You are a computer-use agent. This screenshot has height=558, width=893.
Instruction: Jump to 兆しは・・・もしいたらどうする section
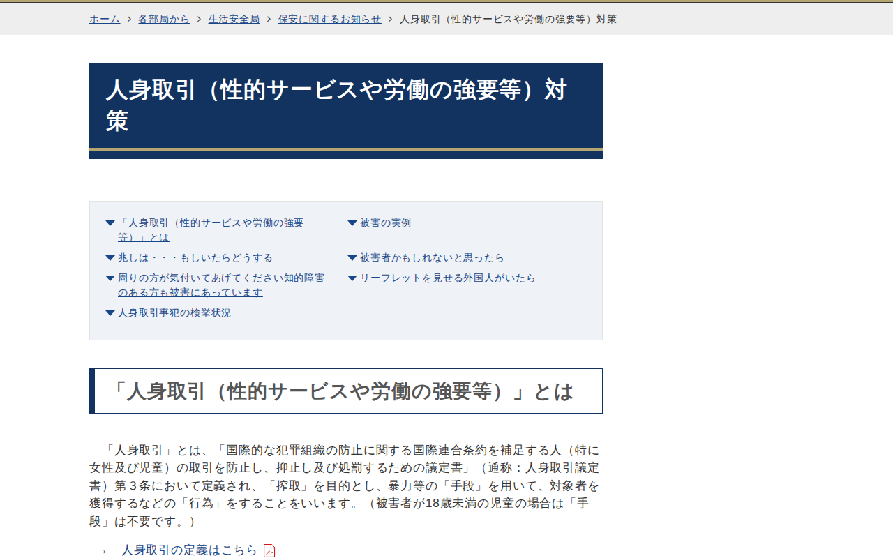pos(195,257)
